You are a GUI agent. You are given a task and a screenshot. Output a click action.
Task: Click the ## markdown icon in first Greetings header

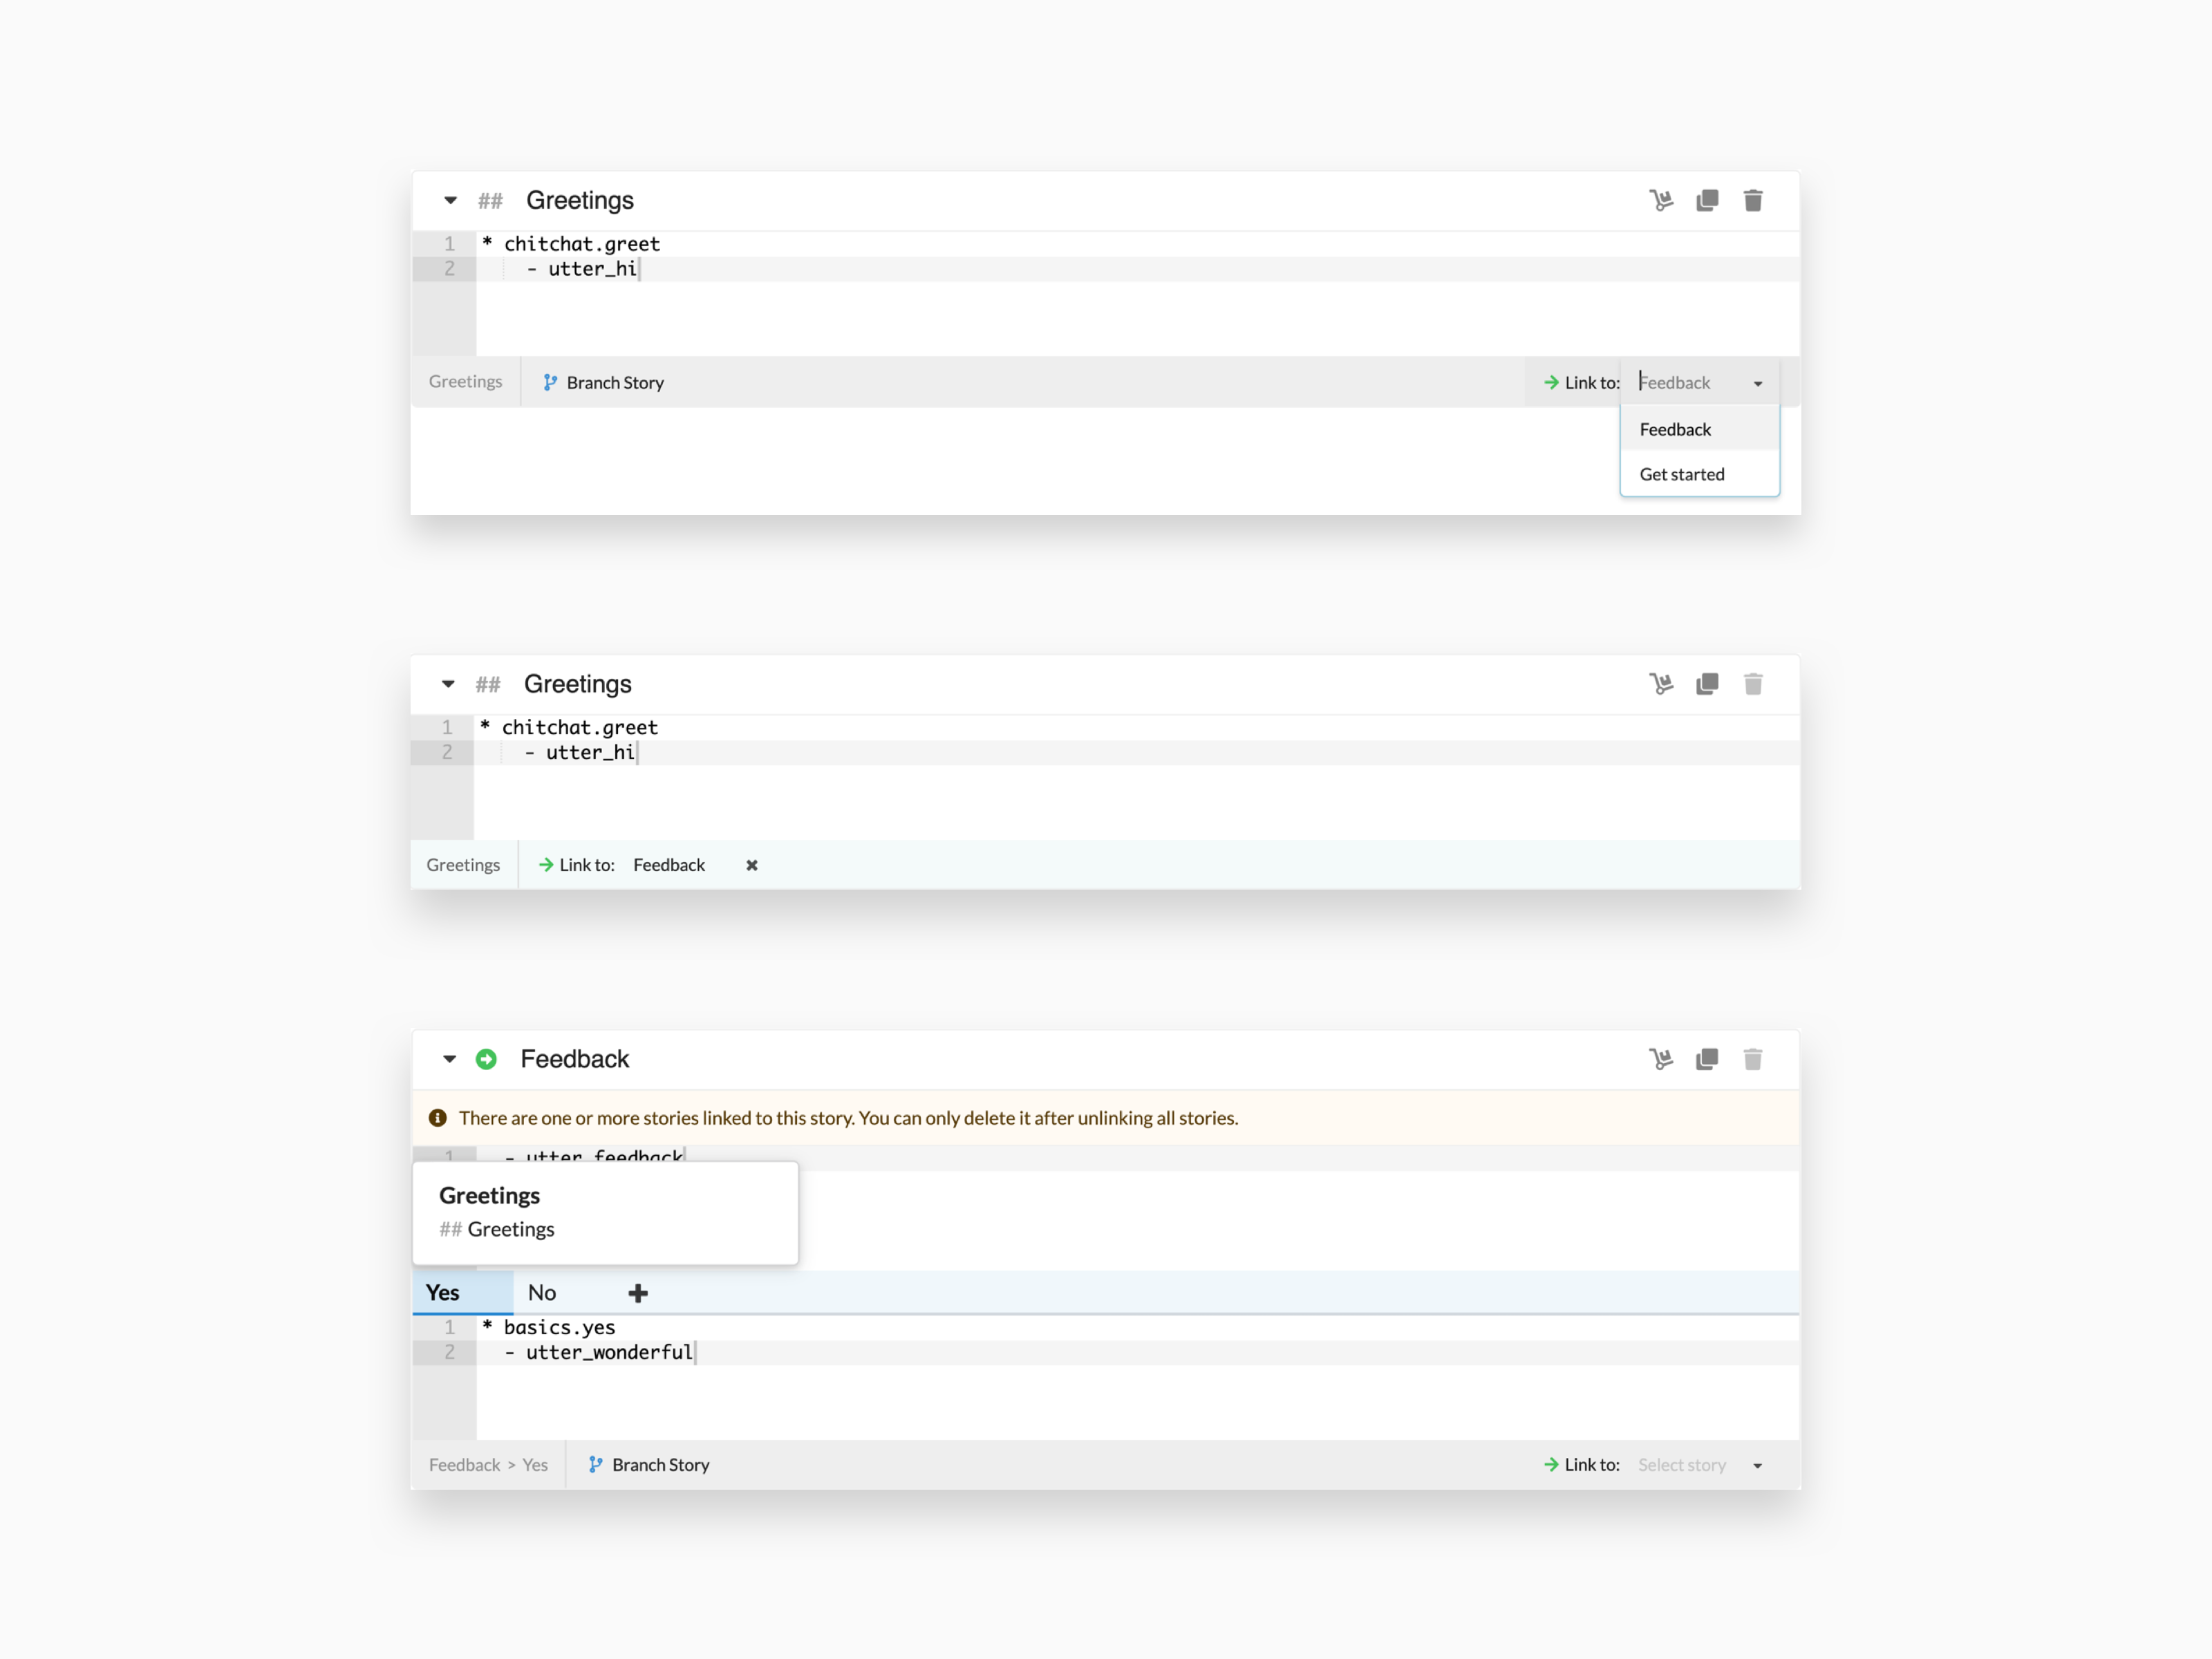(490, 201)
